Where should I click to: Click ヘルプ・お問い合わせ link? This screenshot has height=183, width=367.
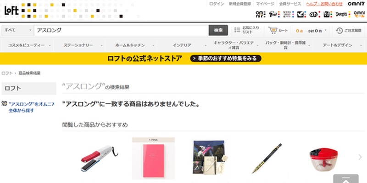[x=324, y=4]
